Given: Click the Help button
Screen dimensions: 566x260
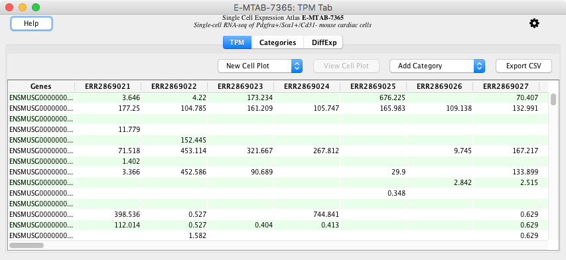Looking at the screenshot, I should [31, 23].
